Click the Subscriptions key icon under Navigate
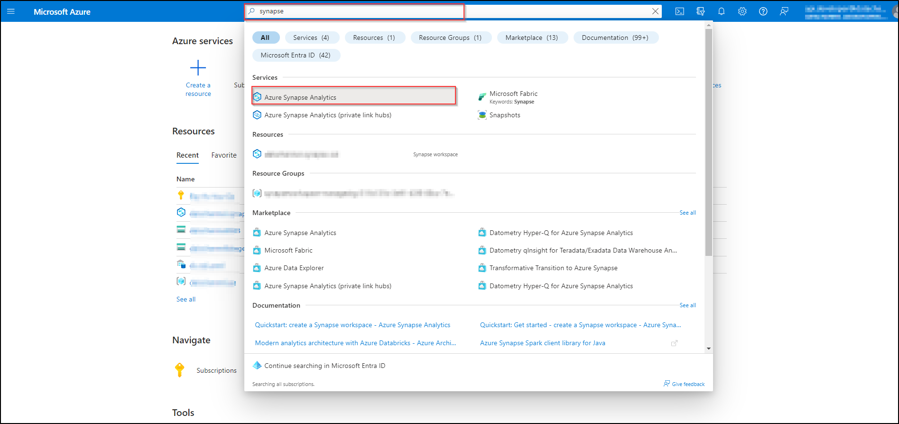Screen dimensions: 899x424 [180, 370]
